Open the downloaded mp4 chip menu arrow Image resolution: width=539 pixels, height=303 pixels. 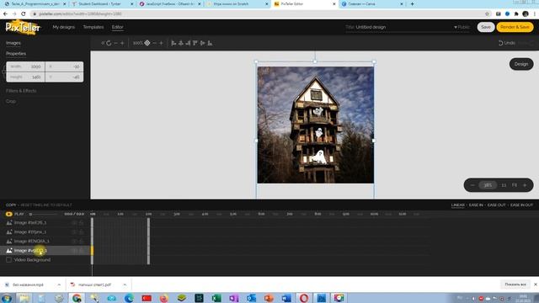click(x=59, y=284)
